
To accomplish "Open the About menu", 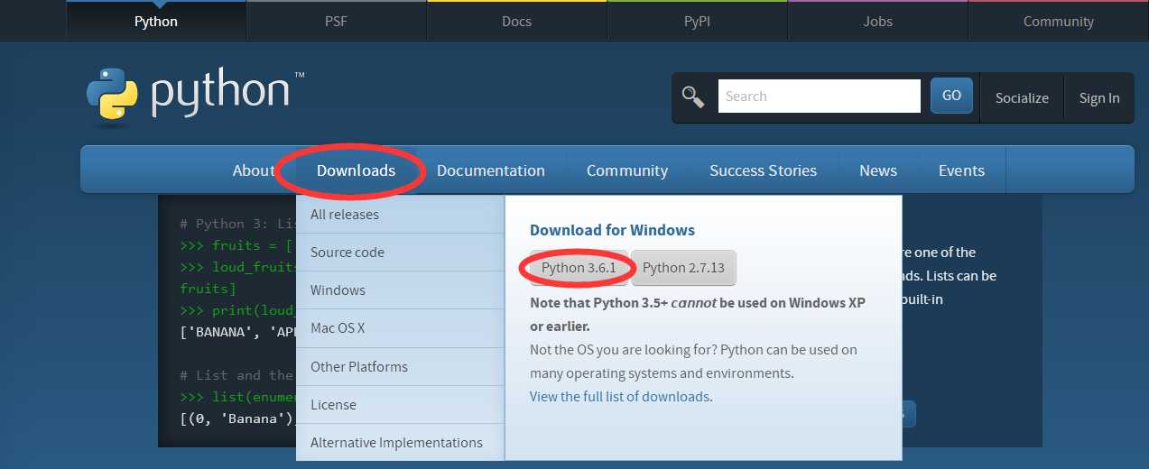I will (x=254, y=170).
